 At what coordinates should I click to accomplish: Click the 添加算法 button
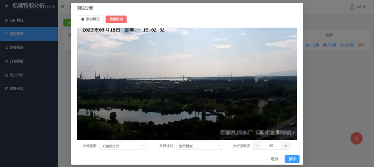tap(90, 19)
